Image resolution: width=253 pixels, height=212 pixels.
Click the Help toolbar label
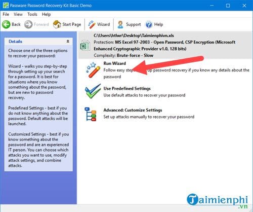pyautogui.click(x=158, y=24)
